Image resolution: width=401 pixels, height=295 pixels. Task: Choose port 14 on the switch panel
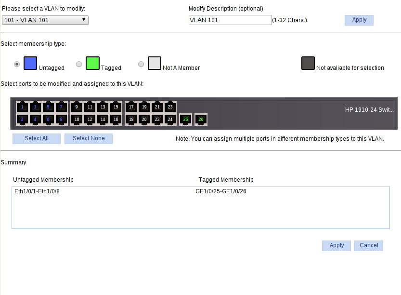tap(103, 120)
